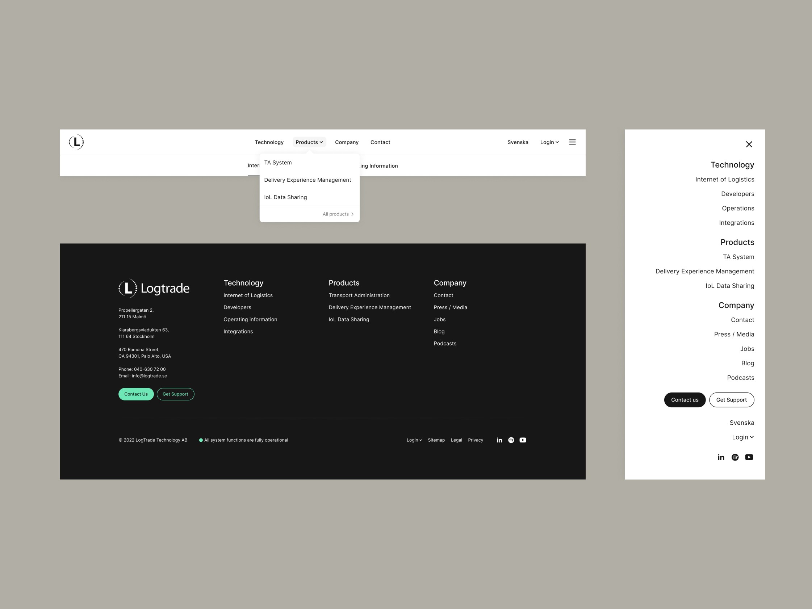Click the YouTube icon in footer
This screenshot has width=812, height=609.
pos(523,440)
